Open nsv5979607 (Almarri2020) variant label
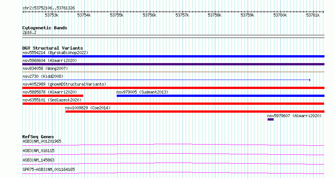 294,116
